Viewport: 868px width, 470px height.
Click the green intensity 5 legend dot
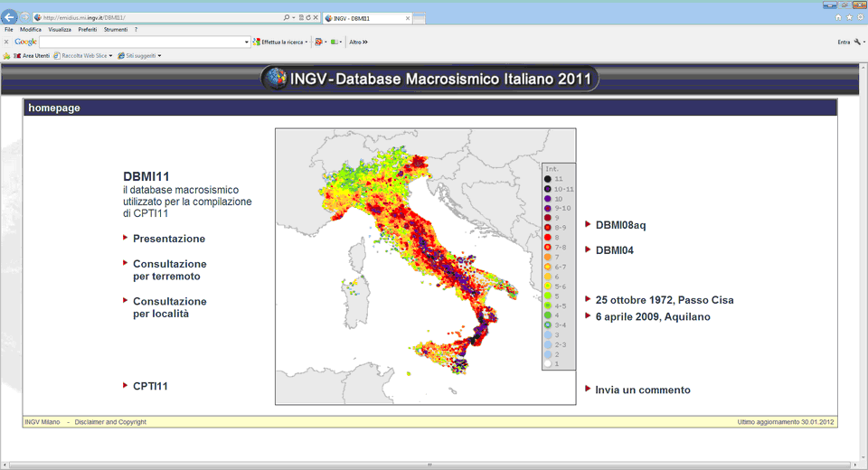click(x=548, y=296)
